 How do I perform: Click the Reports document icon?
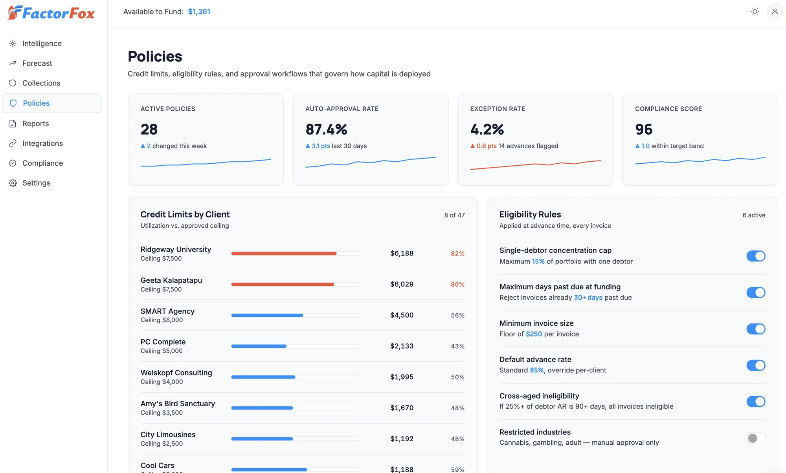click(x=13, y=124)
